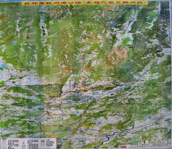Click the brown 矿产资源 legend color swatch
This screenshot has width=172, height=149.
click(43, 141)
